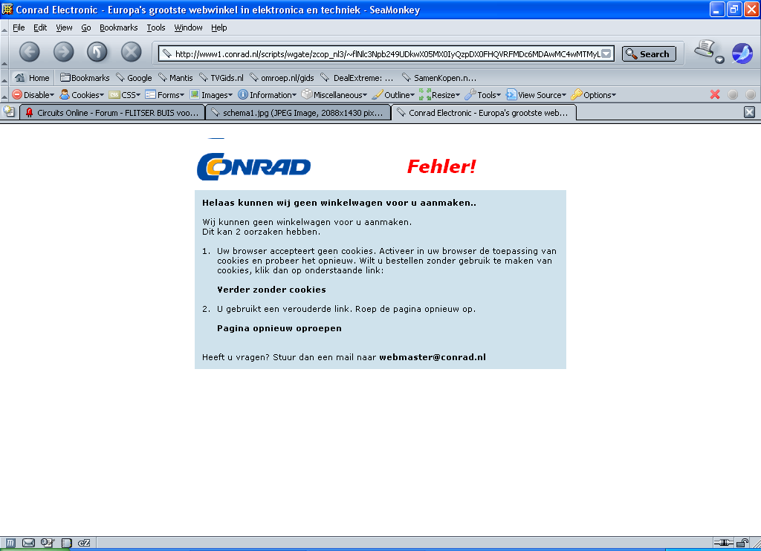Open the Composer icon in status bar
Image resolution: width=761 pixels, height=551 pixels.
47,543
